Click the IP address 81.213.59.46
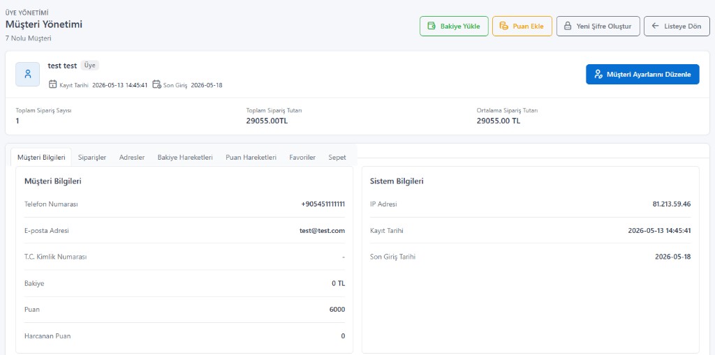The image size is (715, 355). 672,204
